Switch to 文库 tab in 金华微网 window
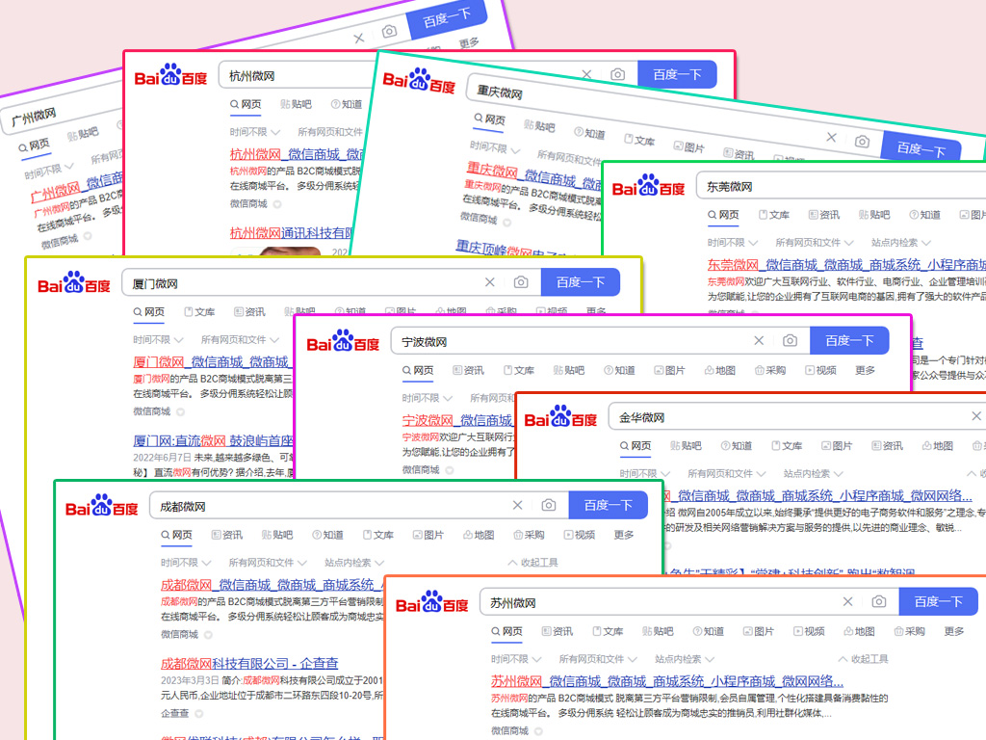This screenshot has width=986, height=740. (x=787, y=445)
